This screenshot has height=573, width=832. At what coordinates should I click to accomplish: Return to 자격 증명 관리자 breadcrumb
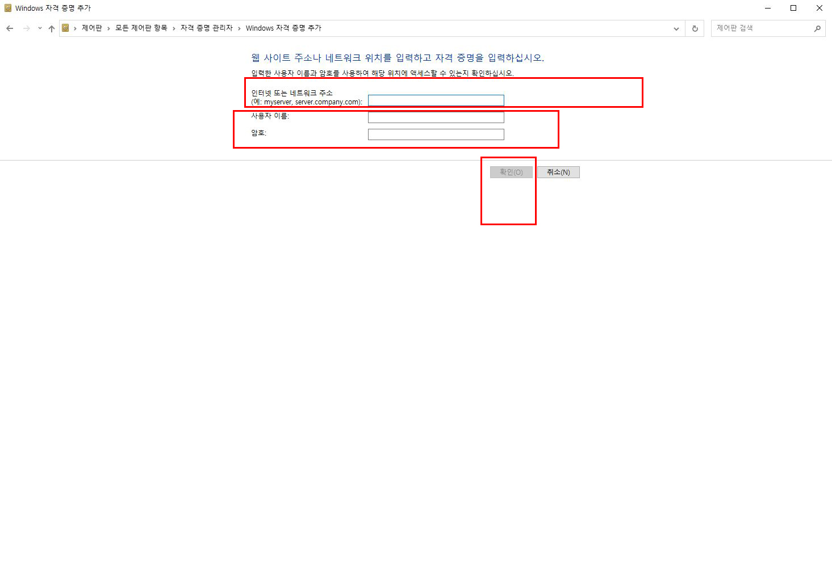pyautogui.click(x=207, y=28)
